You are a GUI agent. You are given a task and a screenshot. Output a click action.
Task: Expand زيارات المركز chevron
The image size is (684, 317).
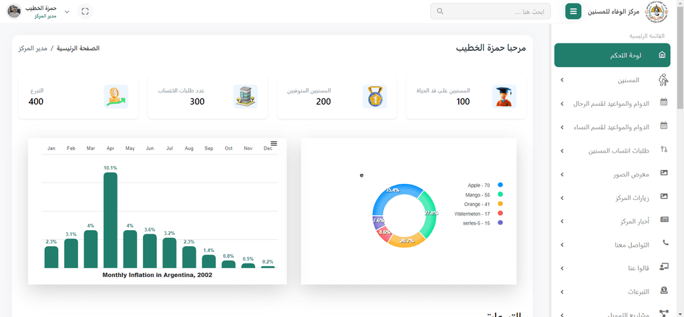coord(562,198)
